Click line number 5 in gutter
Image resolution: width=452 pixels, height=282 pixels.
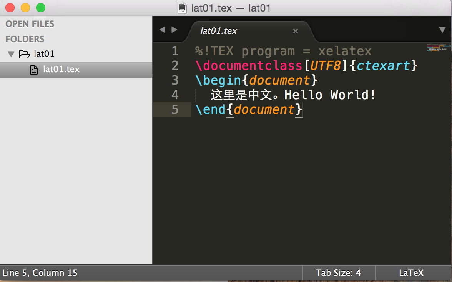tap(175, 109)
